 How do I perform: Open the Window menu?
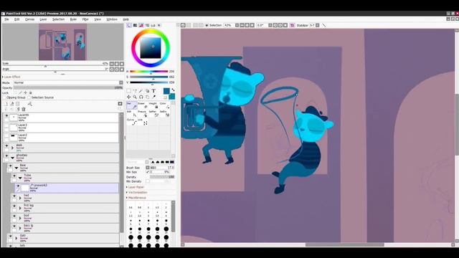tap(112, 19)
